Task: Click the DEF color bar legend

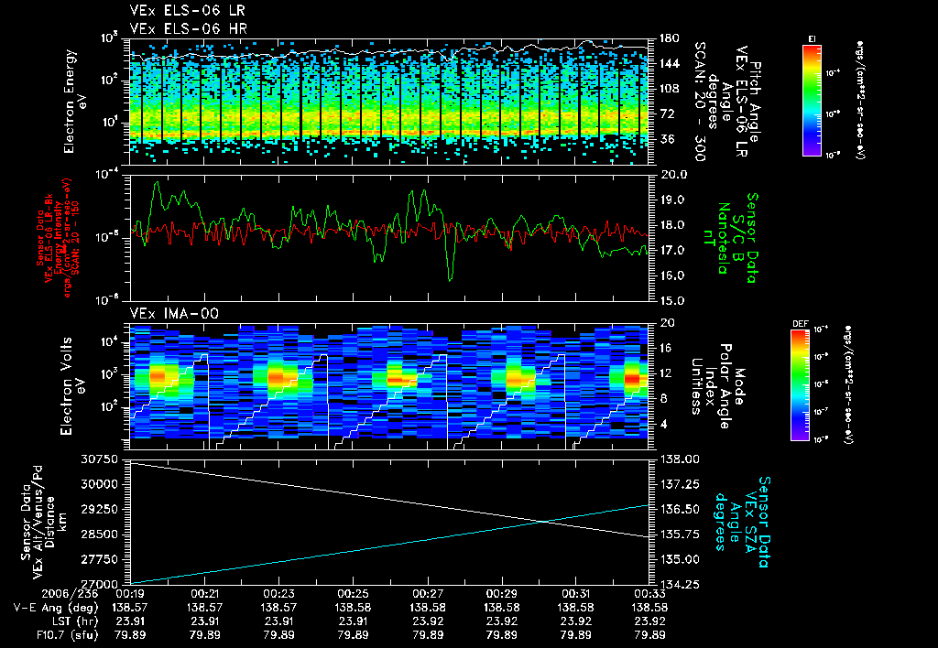Action: point(800,384)
